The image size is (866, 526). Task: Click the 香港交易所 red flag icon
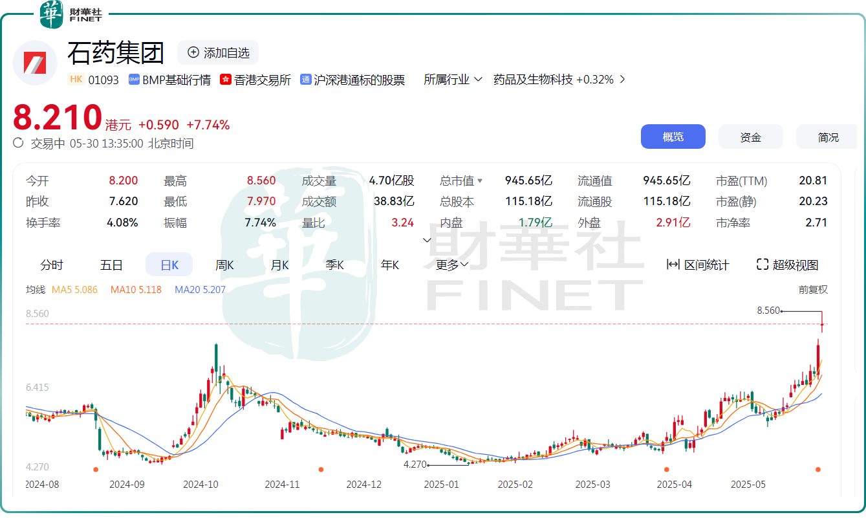225,80
